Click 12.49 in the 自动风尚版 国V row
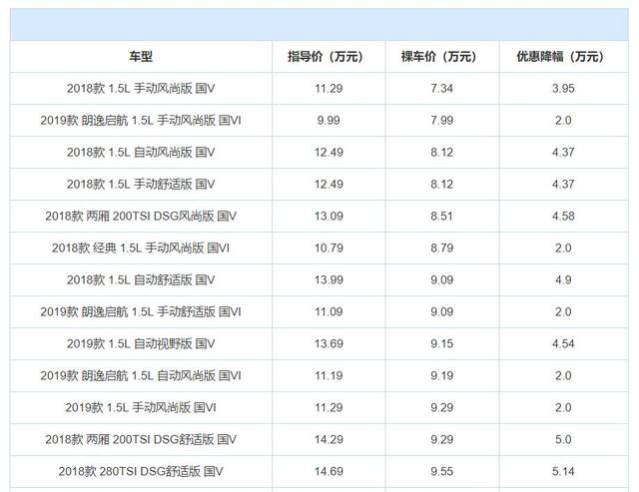Viewport: 639px width, 492px height. pos(328,153)
